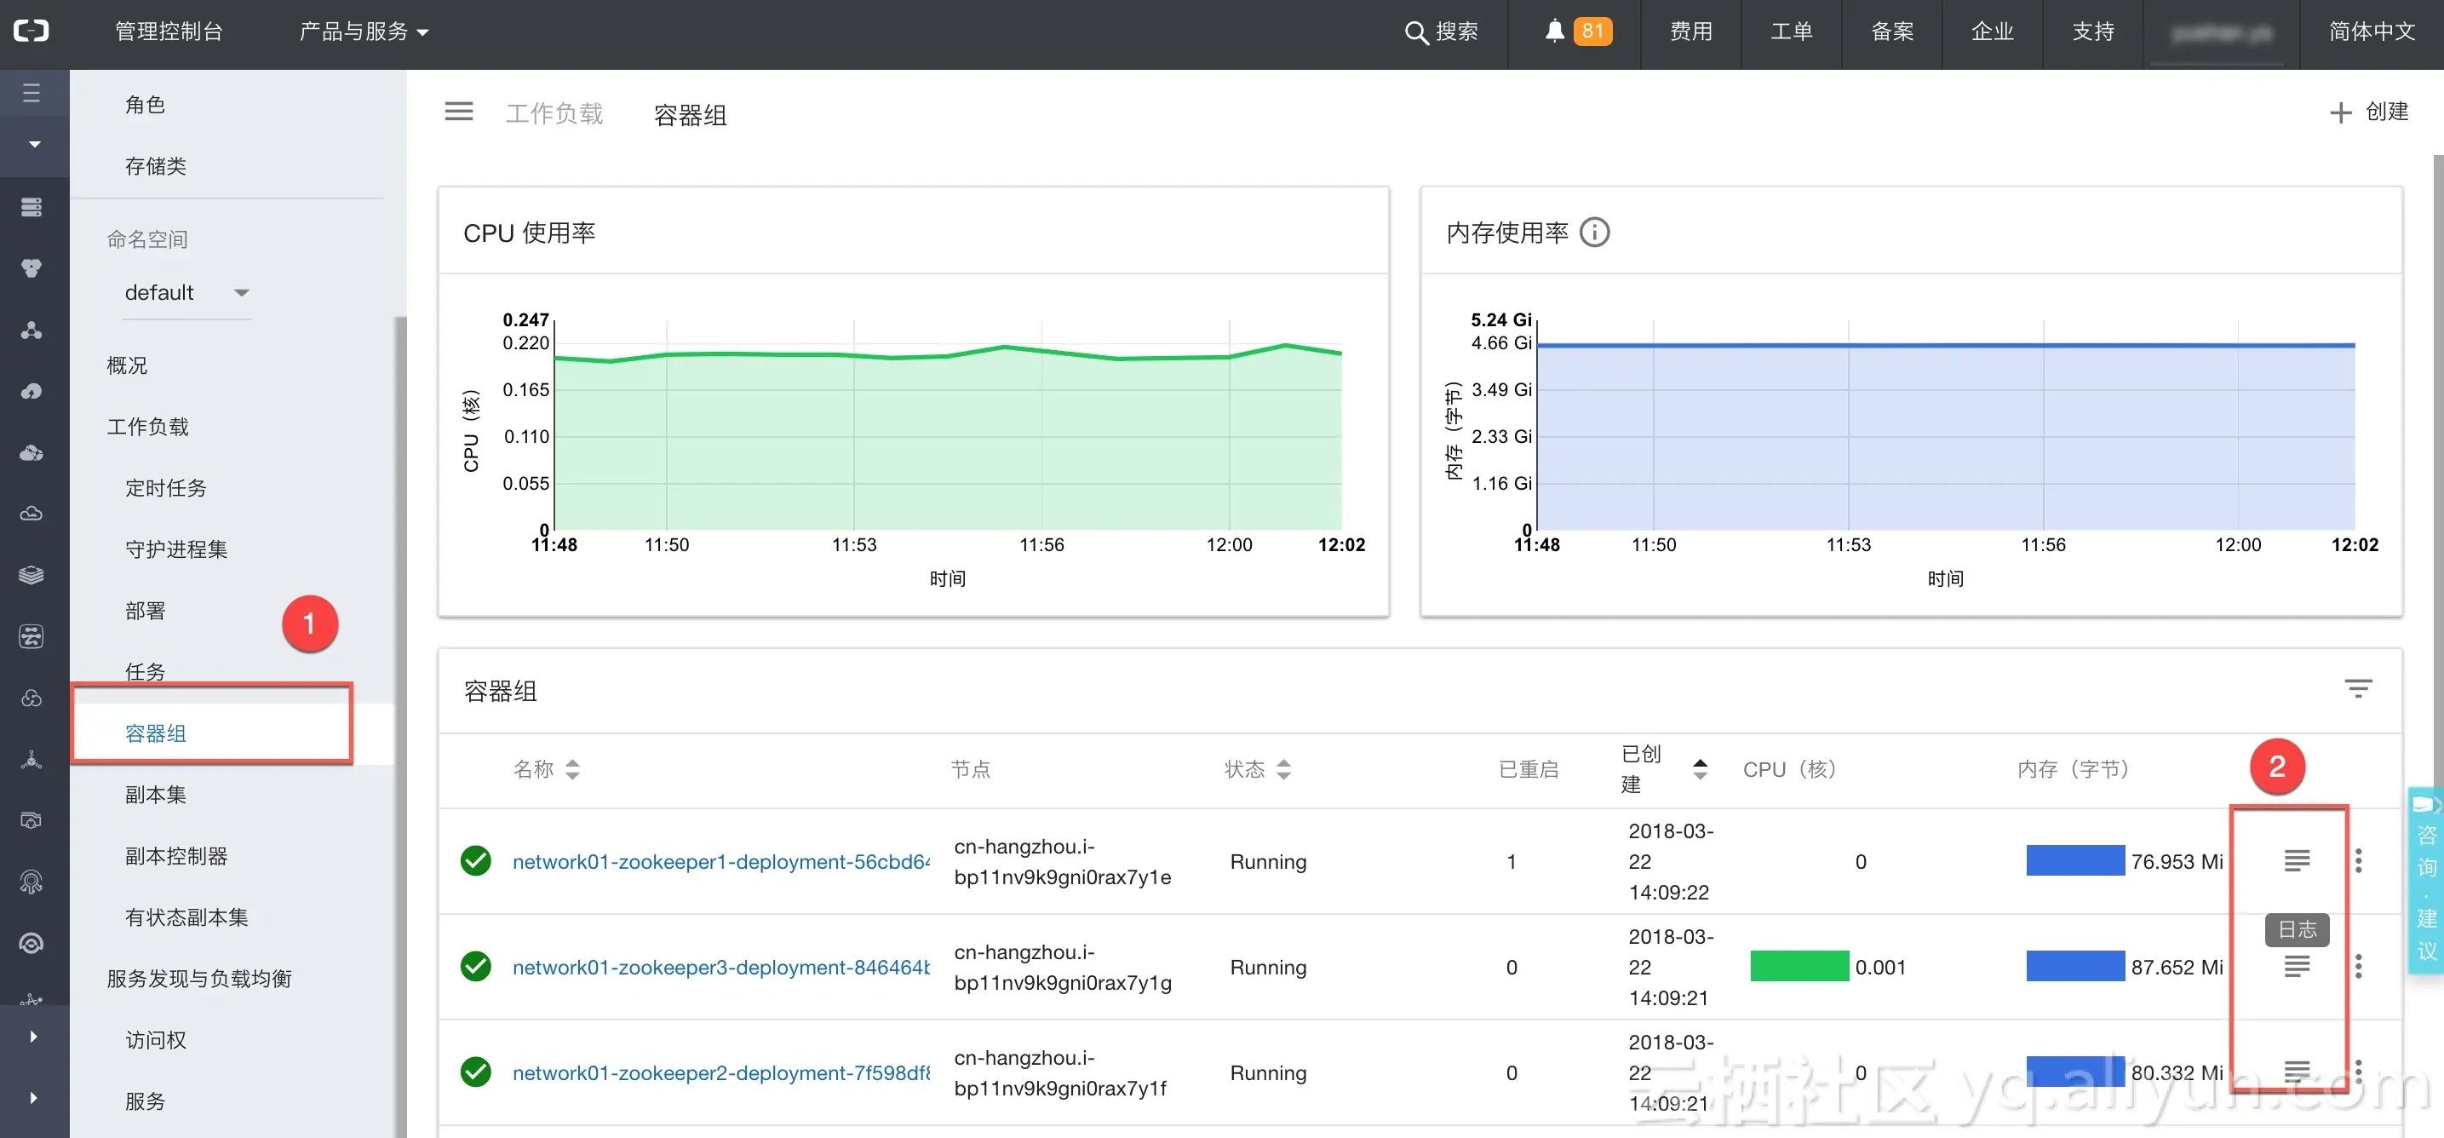Open 费用 in the top menu
Viewport: 2444px width, 1138px height.
click(1690, 32)
